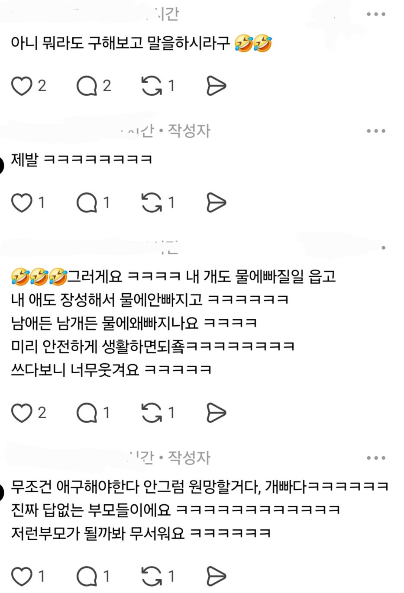The image size is (404, 593).
Task: Open replies of the '그러게요' comment
Action: 87,413
